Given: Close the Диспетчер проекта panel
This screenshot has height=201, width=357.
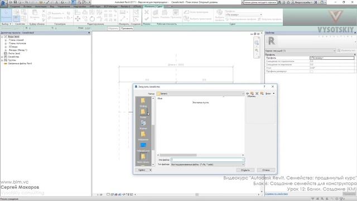Looking at the screenshot, I should point(89,33).
